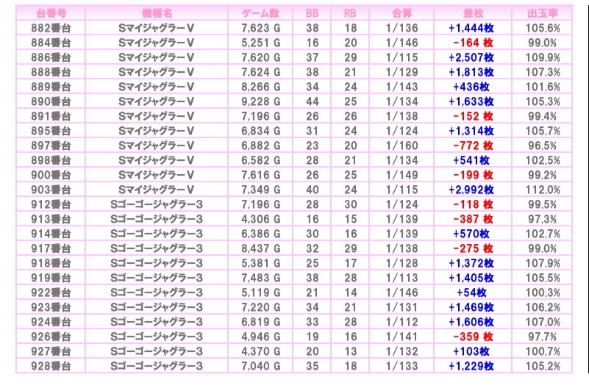
Task: Click the 1/160 combined probability
Action: pyautogui.click(x=402, y=145)
